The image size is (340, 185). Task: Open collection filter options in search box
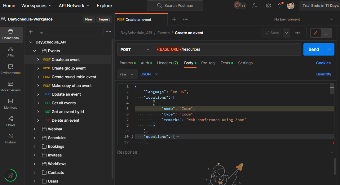[41, 31]
